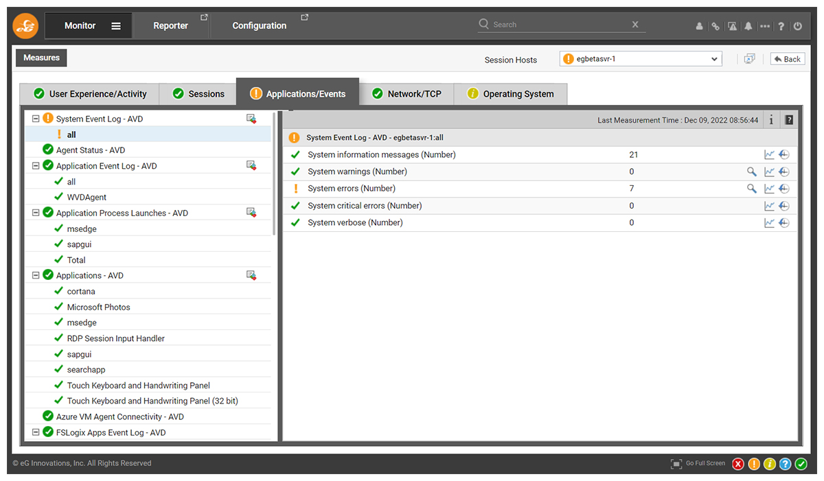Open the Reporter module
Image resolution: width=824 pixels, height=481 pixels.
(171, 26)
